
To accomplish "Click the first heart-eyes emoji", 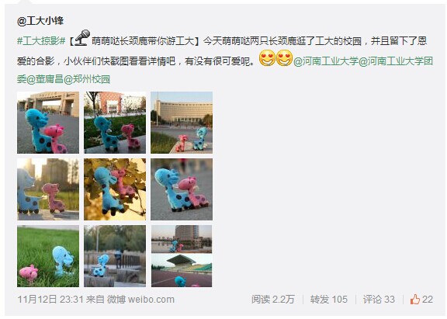I will click(x=267, y=58).
